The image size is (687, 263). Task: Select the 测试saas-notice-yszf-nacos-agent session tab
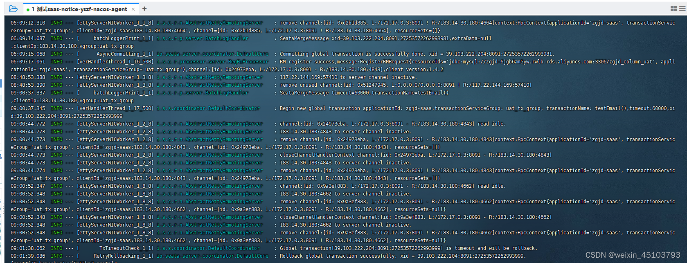81,9
